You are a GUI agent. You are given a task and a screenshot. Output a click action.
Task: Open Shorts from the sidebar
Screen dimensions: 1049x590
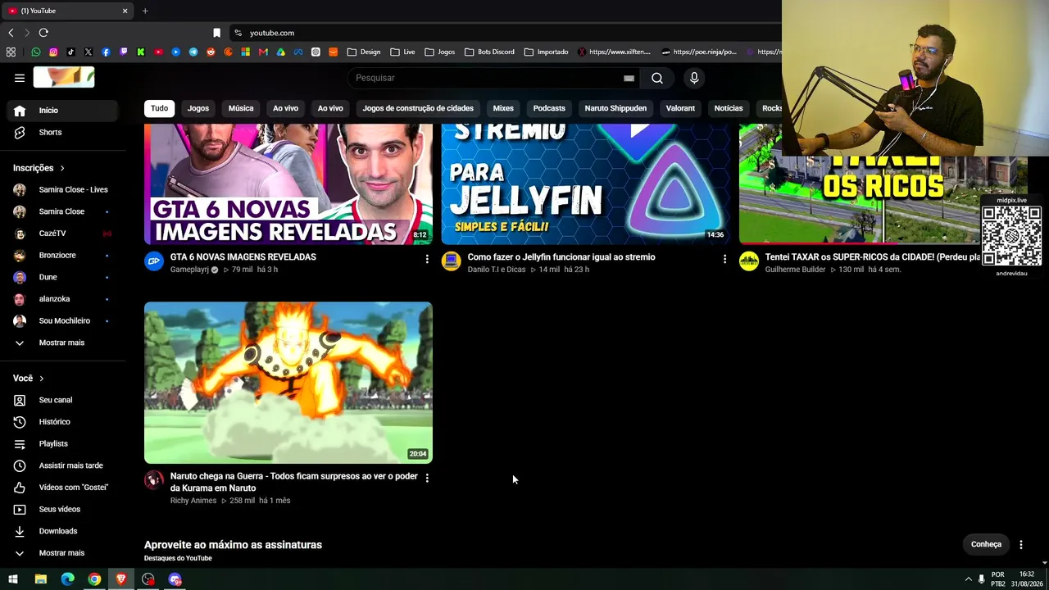tap(62, 132)
